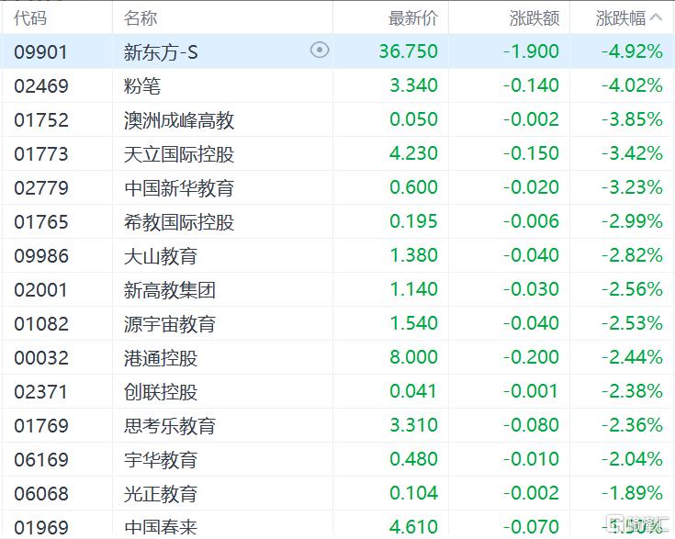
Task: Click percentage -3.85%
Action: [632, 119]
